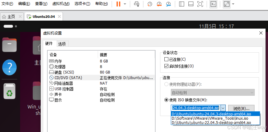Open the 虚拟机(M) menu

pyautogui.click(x=61, y=4)
